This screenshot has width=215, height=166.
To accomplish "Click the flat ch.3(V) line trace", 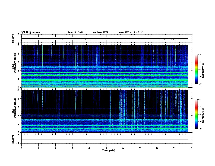I will (105, 139).
